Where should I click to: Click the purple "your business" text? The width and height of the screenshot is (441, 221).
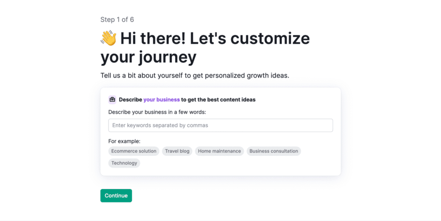click(x=161, y=100)
